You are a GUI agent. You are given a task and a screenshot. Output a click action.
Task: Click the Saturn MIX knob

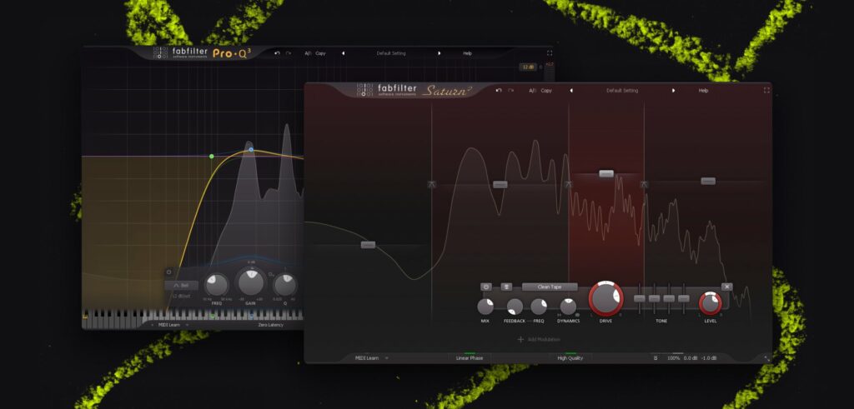485,307
